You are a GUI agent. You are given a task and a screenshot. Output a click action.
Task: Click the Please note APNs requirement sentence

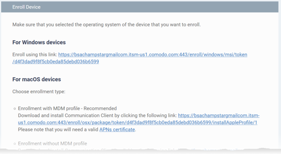(77, 129)
